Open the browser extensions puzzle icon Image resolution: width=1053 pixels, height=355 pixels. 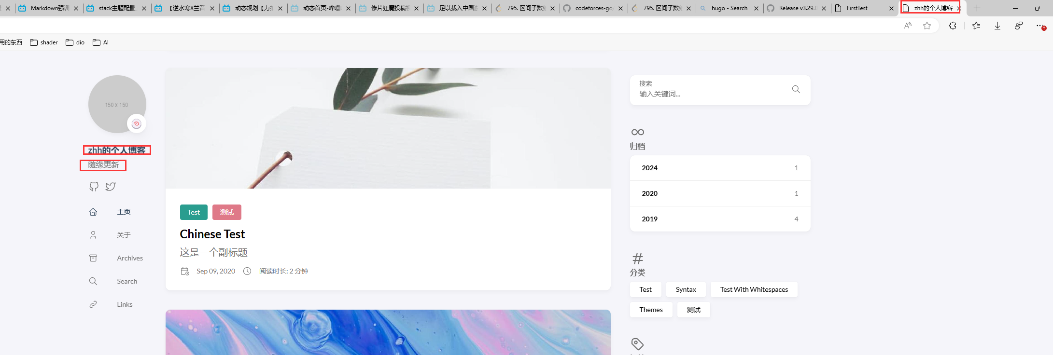953,26
